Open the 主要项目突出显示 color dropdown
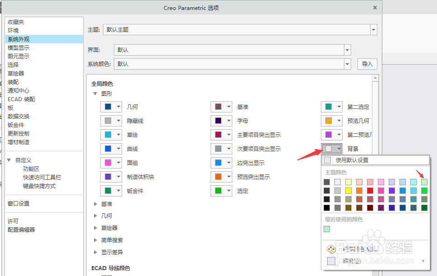This screenshot has width=437, height=276. pos(221,135)
